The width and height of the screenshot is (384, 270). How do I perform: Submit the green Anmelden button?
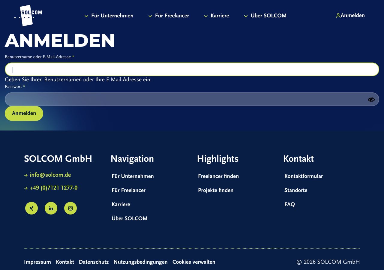point(24,113)
